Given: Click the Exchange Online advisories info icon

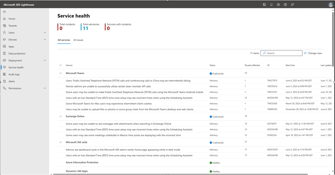Looking at the screenshot, I should pos(211,117).
